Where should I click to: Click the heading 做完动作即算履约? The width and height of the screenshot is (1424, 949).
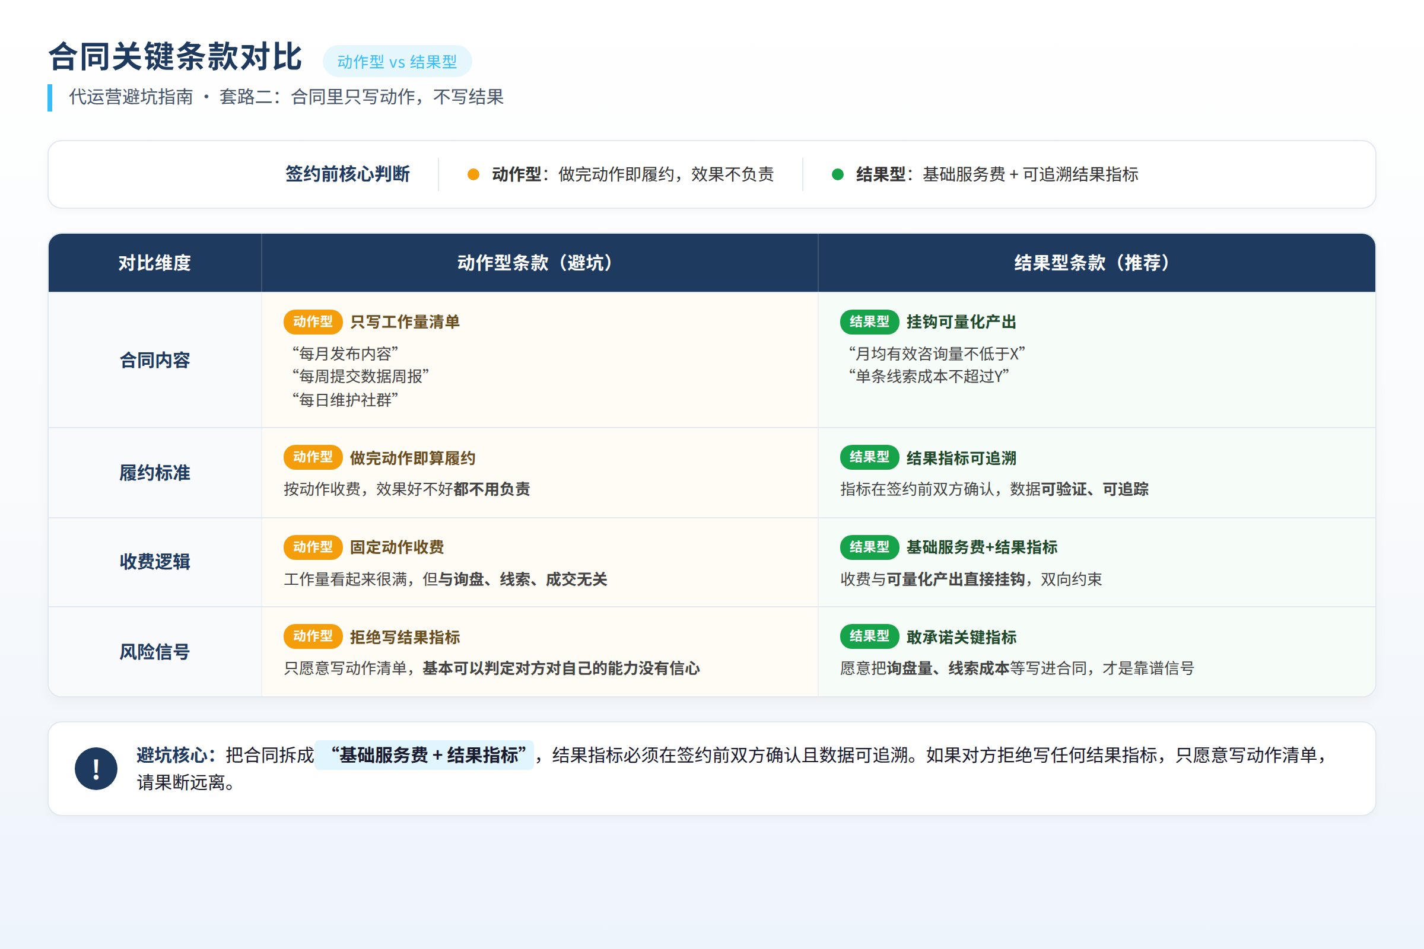[x=413, y=458]
